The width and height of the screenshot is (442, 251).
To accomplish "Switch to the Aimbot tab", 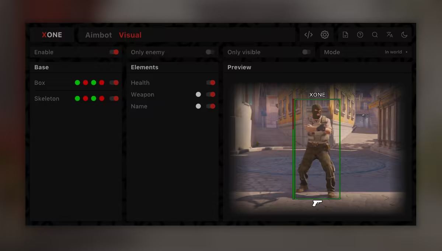I will tap(98, 35).
